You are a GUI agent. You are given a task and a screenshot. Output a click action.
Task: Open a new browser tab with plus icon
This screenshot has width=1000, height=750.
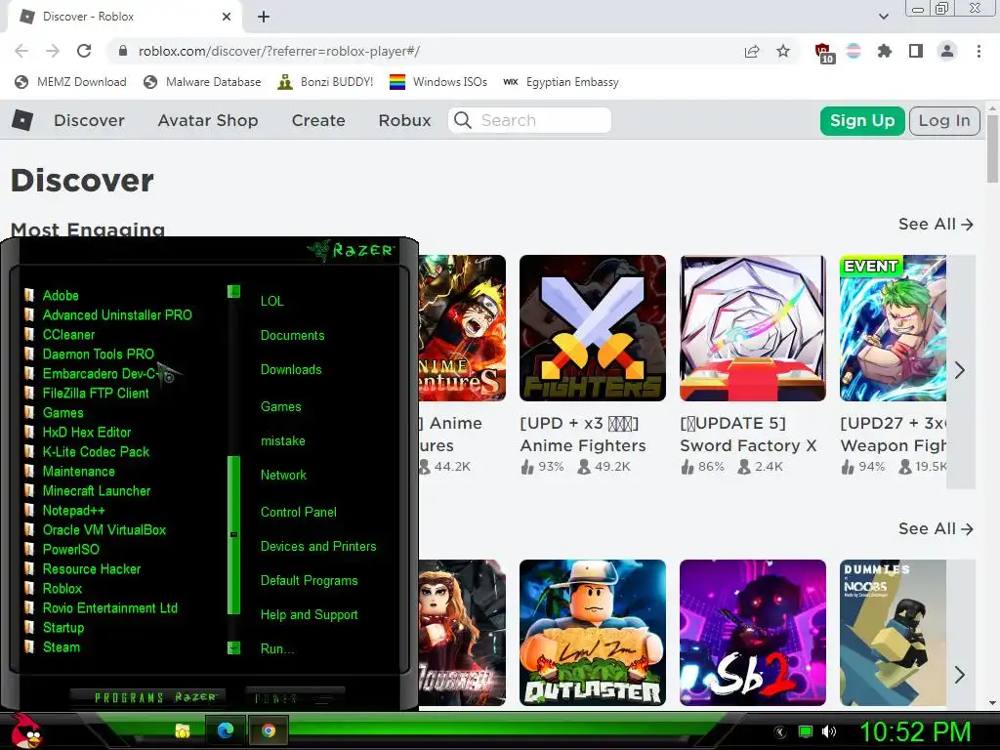(x=264, y=17)
